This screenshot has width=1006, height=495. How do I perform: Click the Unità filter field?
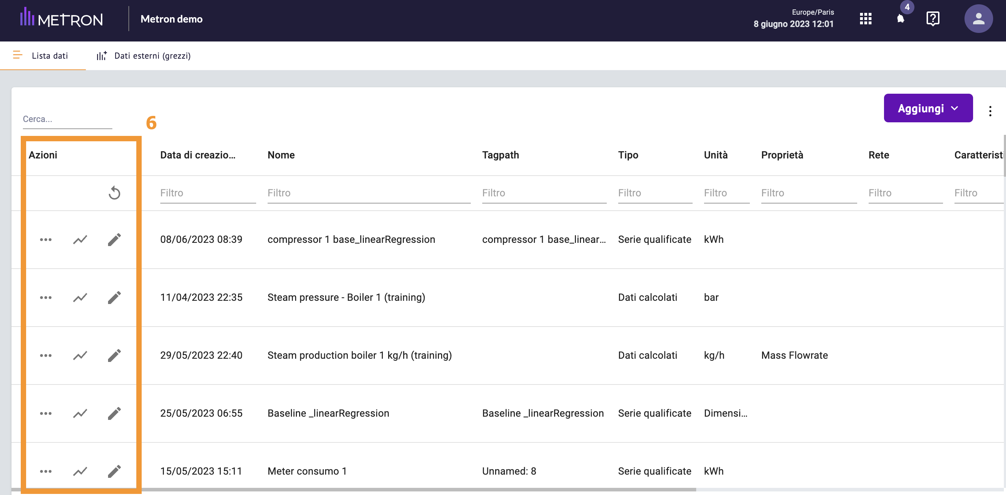click(726, 193)
